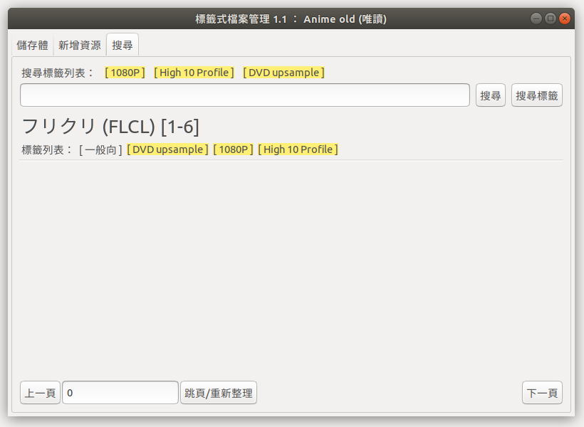Screen dimensions: 584x427
Task: Close the window with the red button
Action: tap(565, 19)
